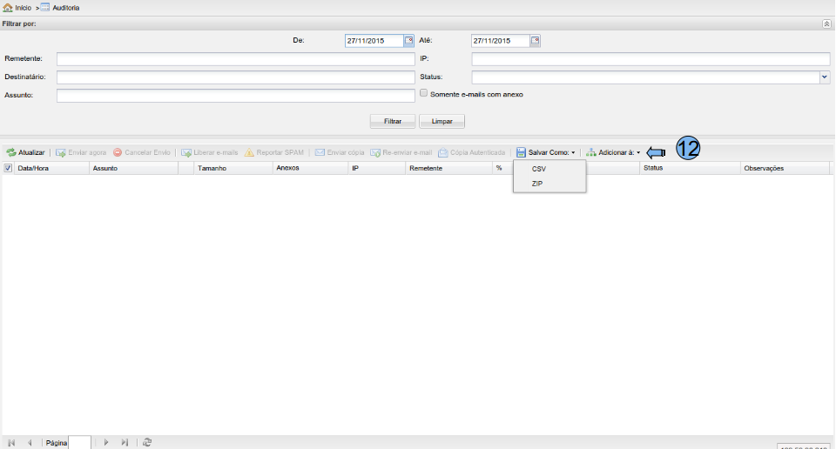Open the De date calendar picker
The image size is (836, 449).
[x=408, y=40]
